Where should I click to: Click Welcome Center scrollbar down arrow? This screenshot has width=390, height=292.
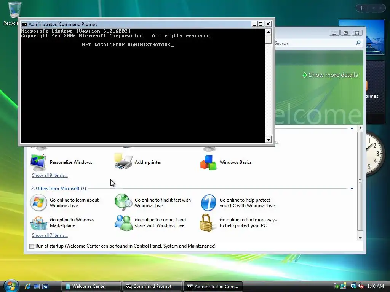[x=360, y=238]
